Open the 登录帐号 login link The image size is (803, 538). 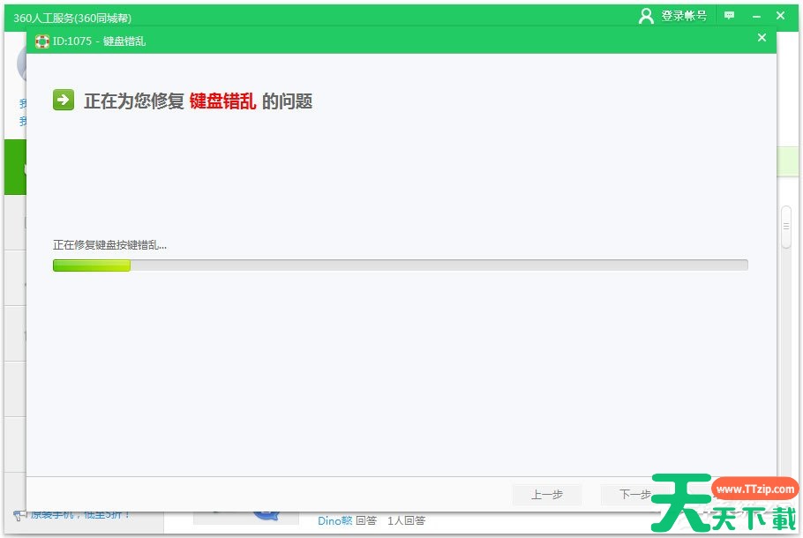(x=684, y=16)
